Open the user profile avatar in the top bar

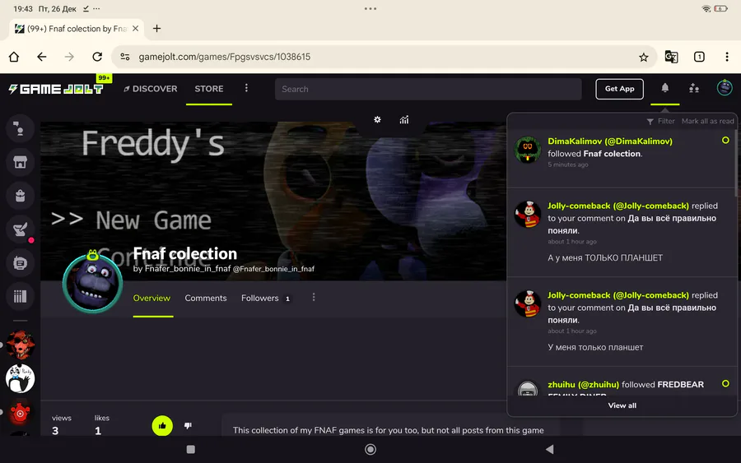(725, 88)
